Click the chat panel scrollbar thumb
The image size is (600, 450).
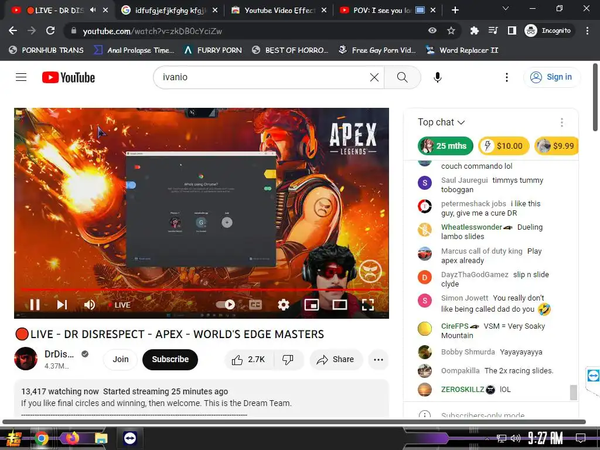pyautogui.click(x=573, y=392)
